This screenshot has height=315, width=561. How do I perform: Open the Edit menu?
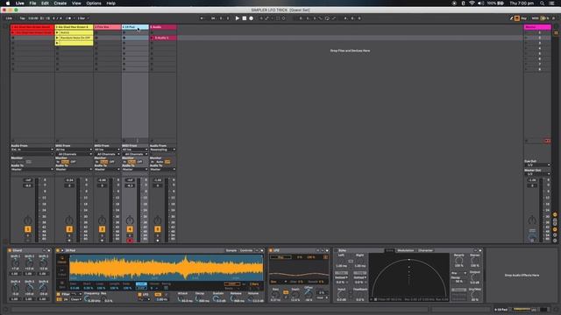click(x=45, y=3)
